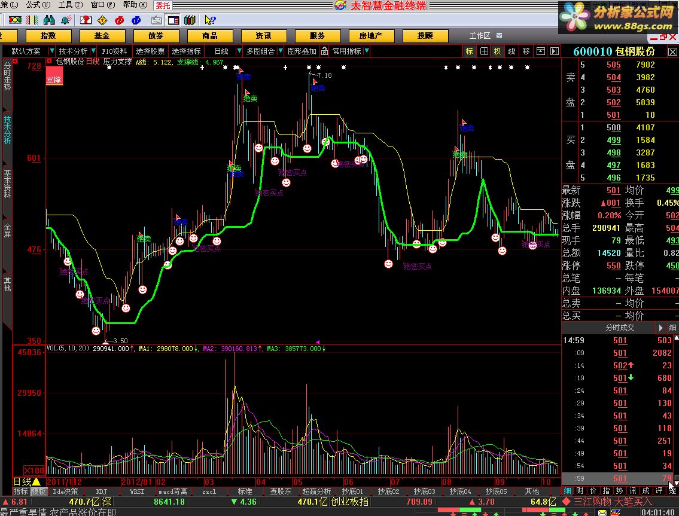
Task: Click the F10资料 button
Action: point(115,51)
